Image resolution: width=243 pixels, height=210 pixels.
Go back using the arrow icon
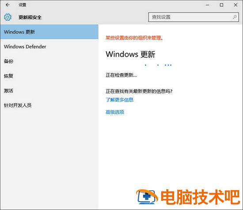pos(8,5)
